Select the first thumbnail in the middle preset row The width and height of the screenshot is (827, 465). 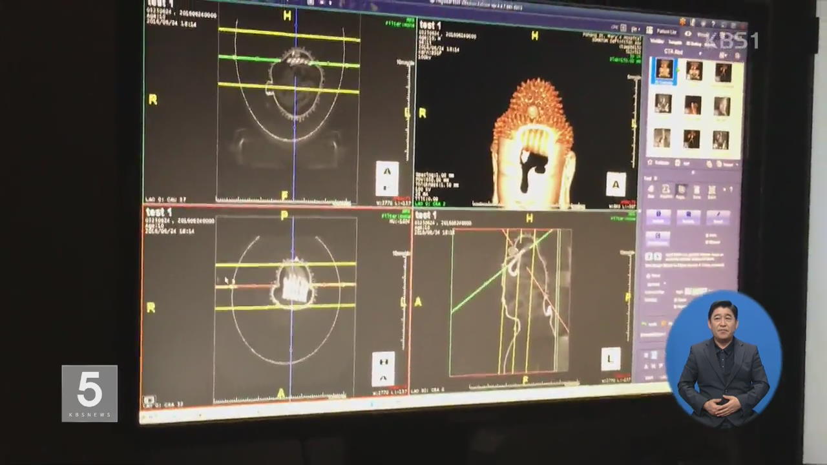tap(663, 103)
